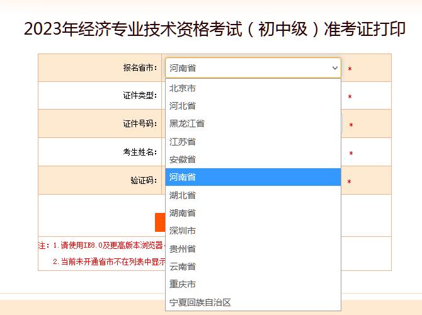This screenshot has width=422, height=315.
Task: Click the 考生姓名 label
Action: tap(140, 152)
